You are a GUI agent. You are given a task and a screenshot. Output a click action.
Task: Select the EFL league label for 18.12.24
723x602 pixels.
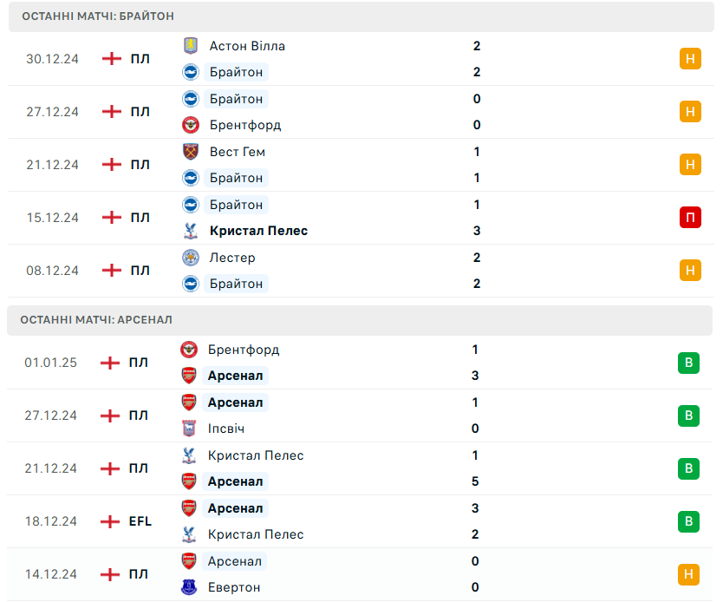(x=140, y=521)
